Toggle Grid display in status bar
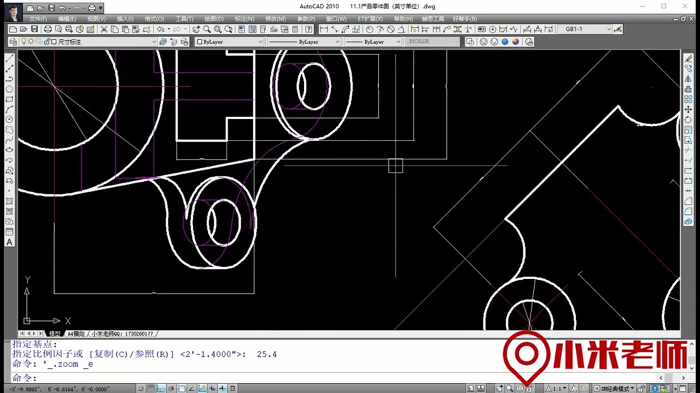Viewport: 700px width, 393px height. tap(151, 389)
